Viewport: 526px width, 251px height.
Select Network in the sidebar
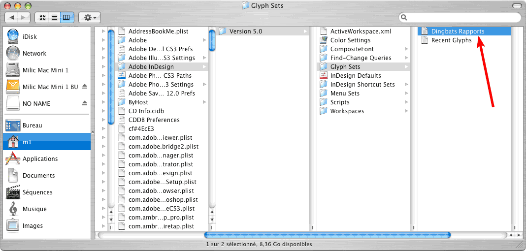click(34, 53)
